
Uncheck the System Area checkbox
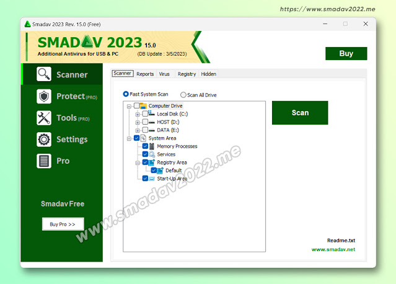[x=136, y=138]
